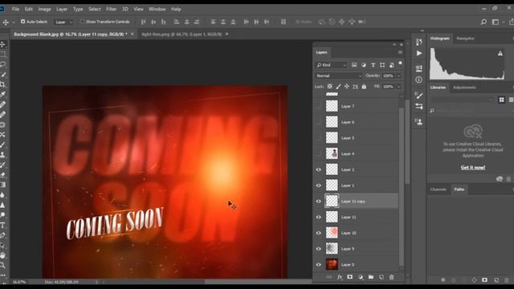The height and width of the screenshot is (289, 514).
Task: Create new fill or adjustment layer
Action: point(361,277)
